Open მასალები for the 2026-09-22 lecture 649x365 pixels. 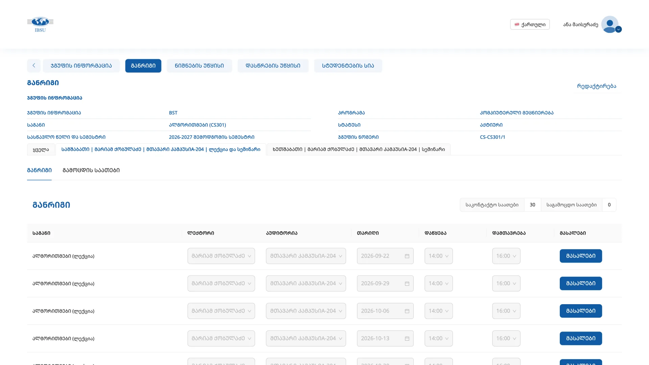[x=581, y=256]
